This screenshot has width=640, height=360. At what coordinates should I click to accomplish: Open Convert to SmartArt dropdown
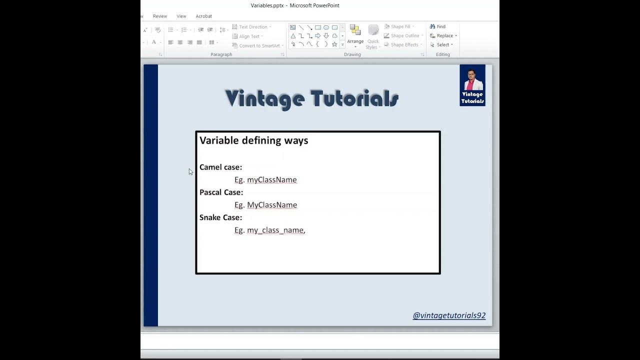(257, 45)
